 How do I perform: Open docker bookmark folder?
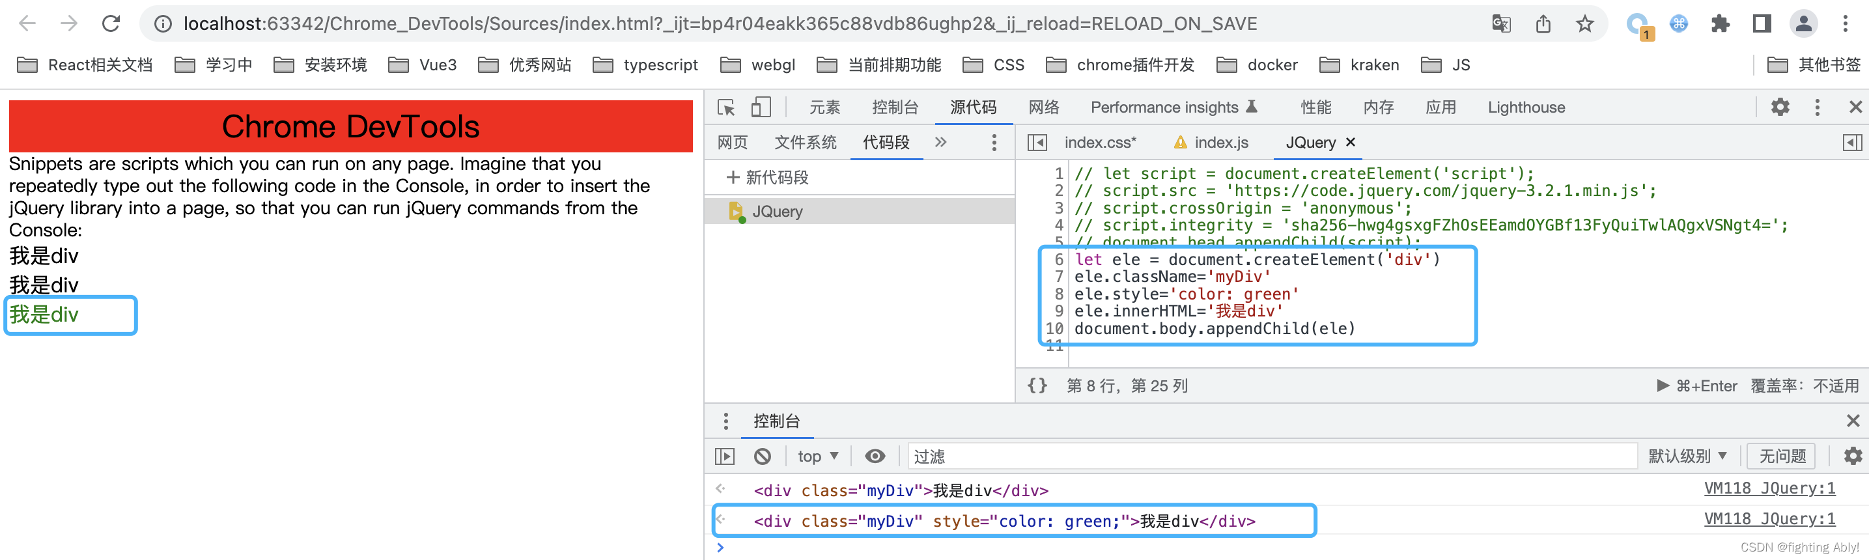click(1257, 64)
